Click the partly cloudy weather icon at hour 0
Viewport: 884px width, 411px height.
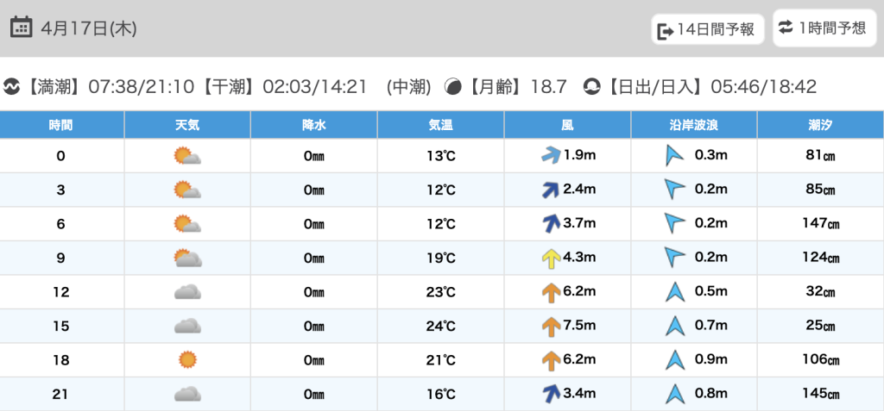pyautogui.click(x=187, y=156)
